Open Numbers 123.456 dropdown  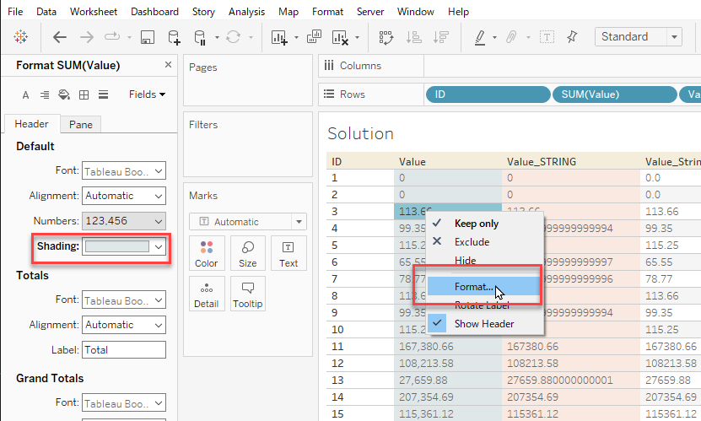click(124, 221)
